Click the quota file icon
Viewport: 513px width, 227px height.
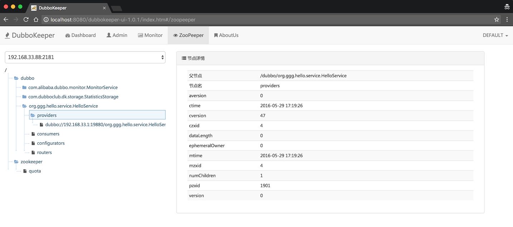(25, 171)
